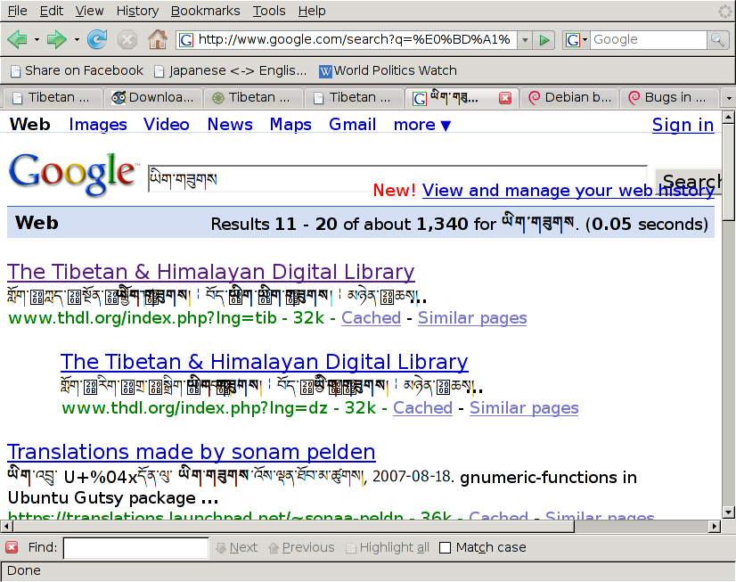The image size is (736, 582).
Task: Go back with the green Back arrow
Action: (18, 39)
